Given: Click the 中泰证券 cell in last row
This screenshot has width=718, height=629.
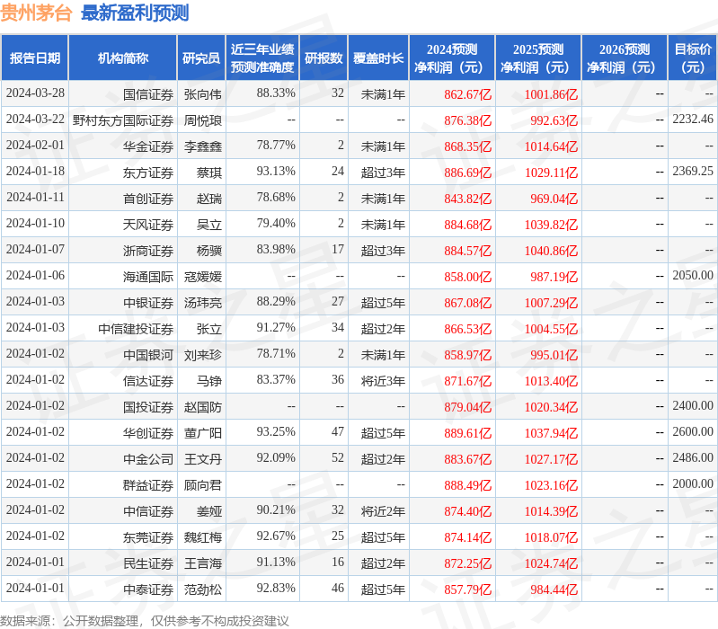Looking at the screenshot, I should point(148,589).
